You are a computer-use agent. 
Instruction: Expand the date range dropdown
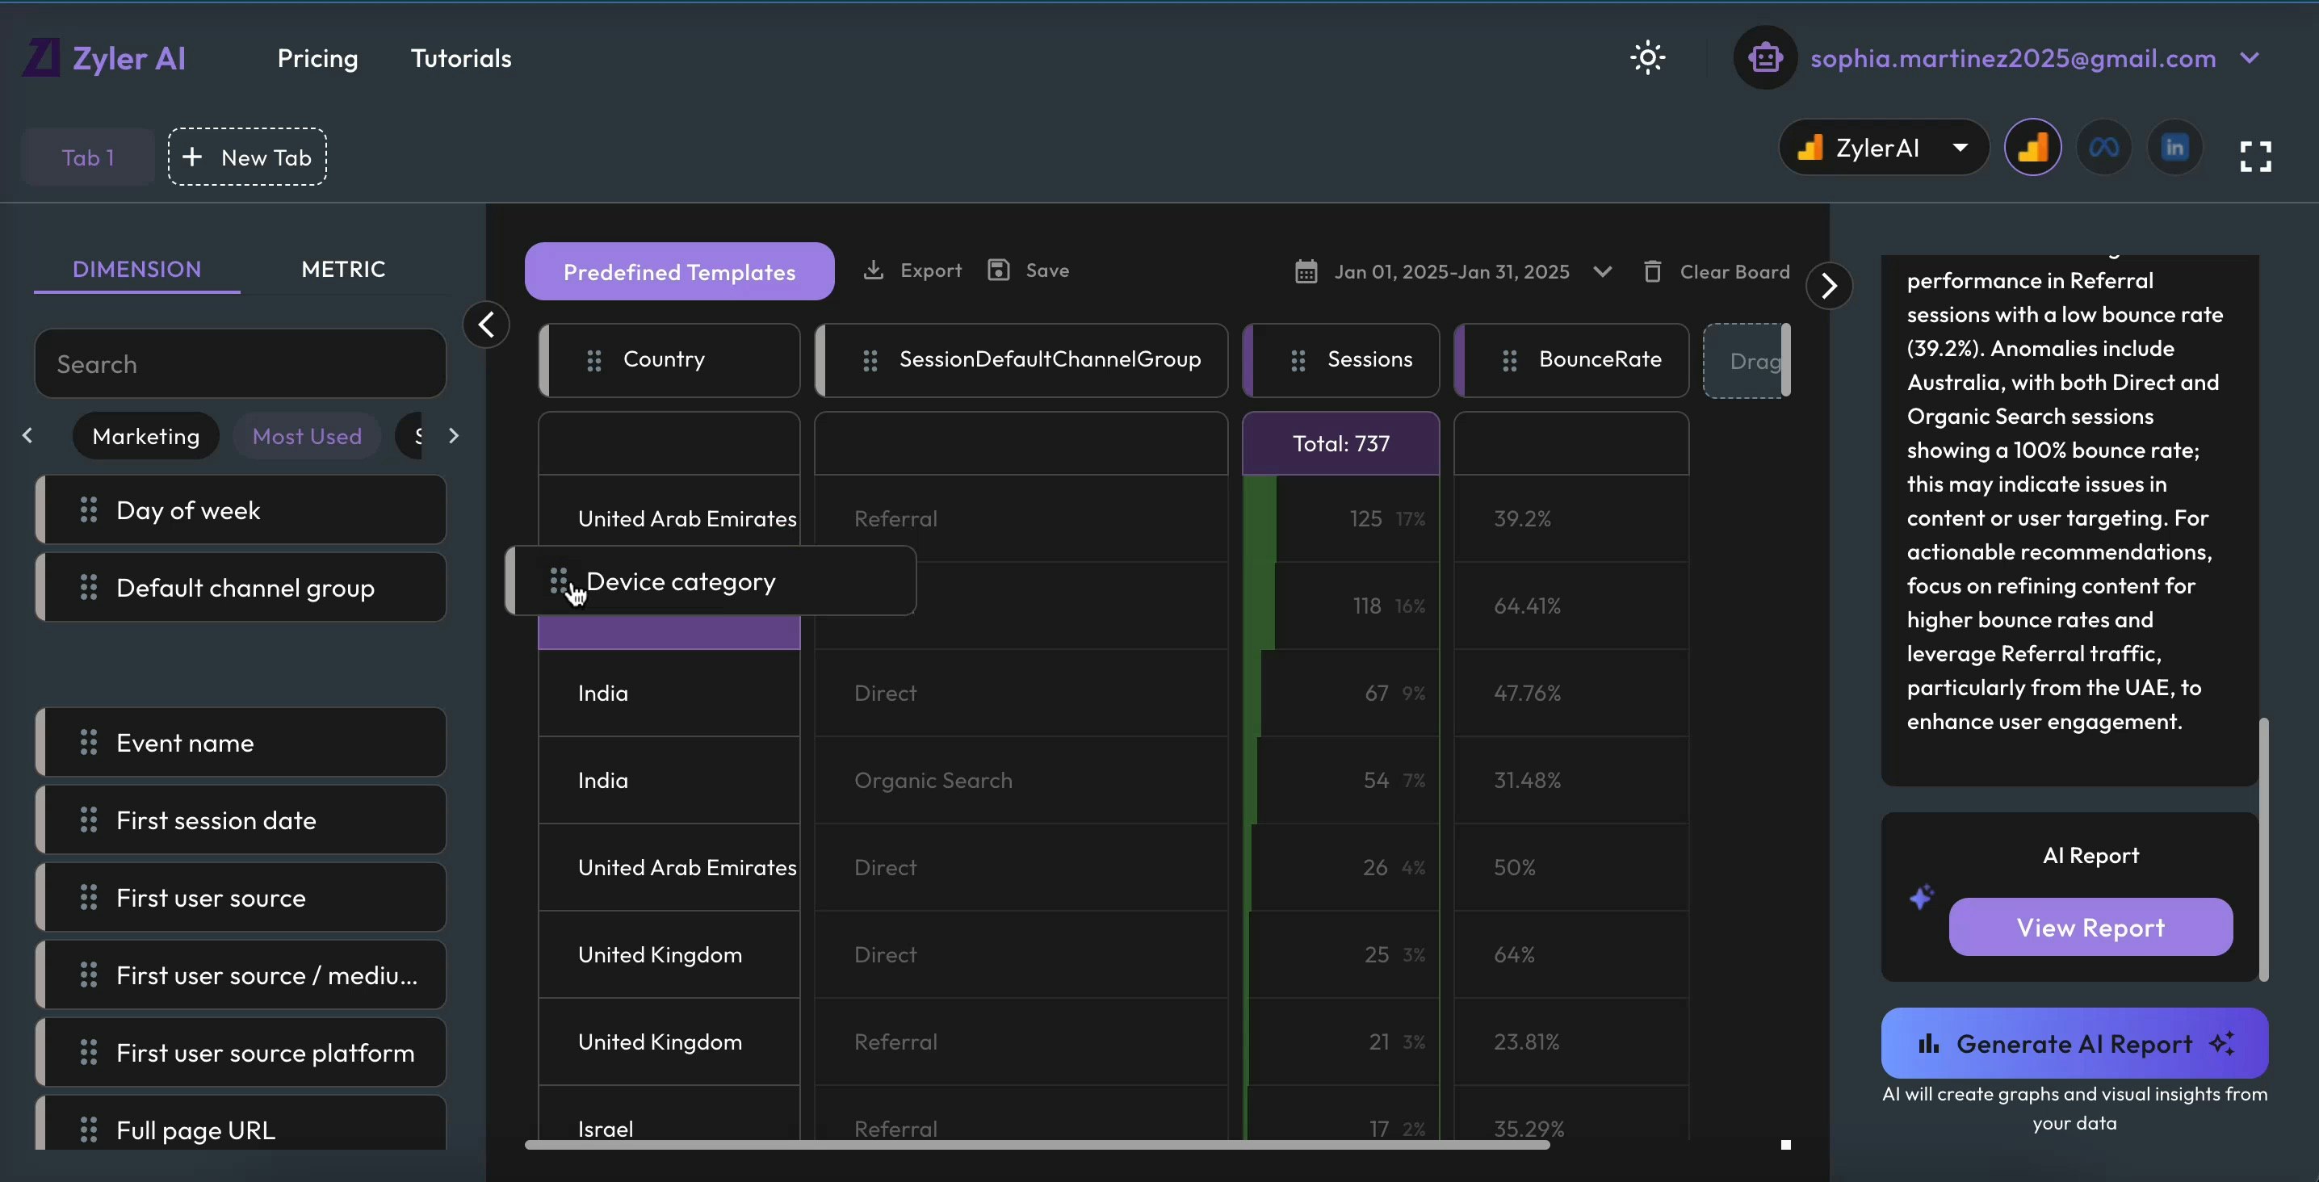(x=1603, y=271)
